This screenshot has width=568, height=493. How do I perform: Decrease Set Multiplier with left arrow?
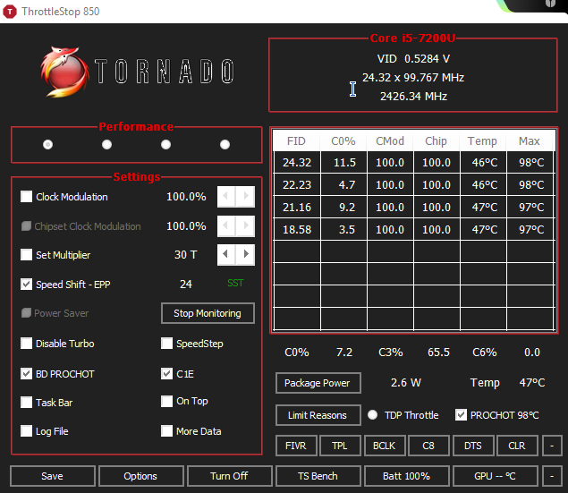pos(226,255)
